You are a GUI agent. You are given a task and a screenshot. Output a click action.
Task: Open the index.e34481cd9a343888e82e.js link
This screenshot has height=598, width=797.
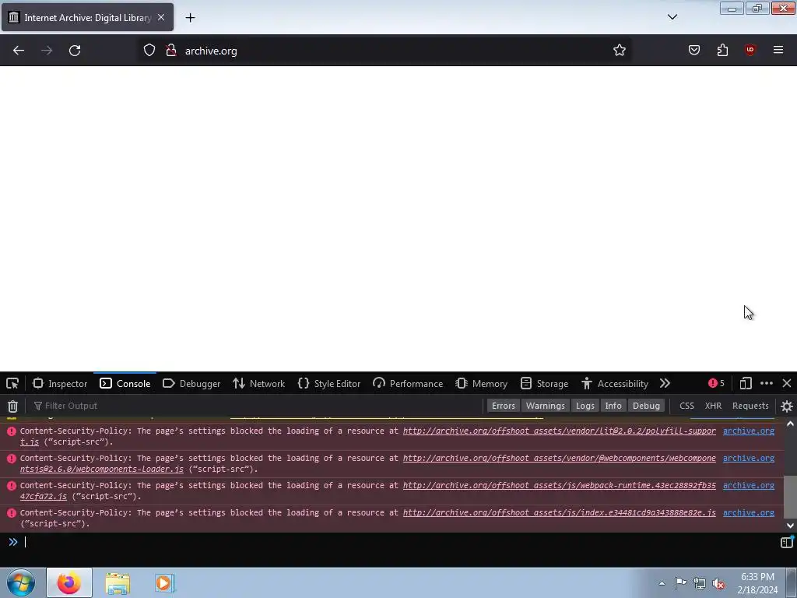coord(559,513)
